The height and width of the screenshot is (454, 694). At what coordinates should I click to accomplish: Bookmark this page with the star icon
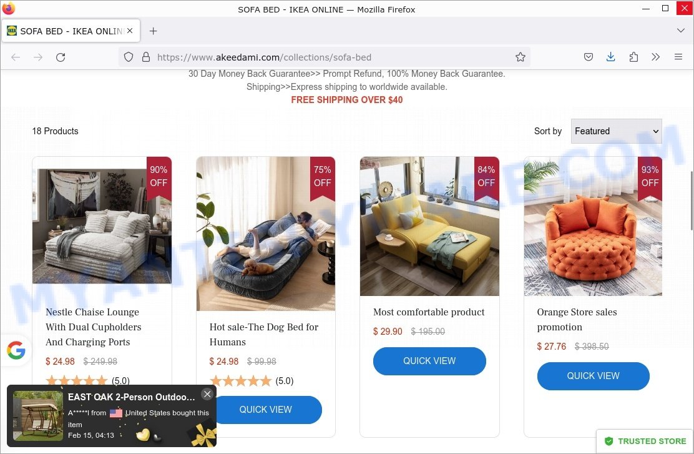click(520, 57)
